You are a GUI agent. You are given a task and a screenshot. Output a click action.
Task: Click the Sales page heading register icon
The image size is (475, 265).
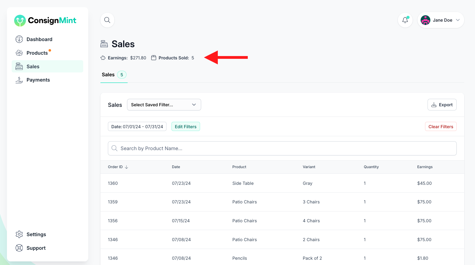point(104,44)
